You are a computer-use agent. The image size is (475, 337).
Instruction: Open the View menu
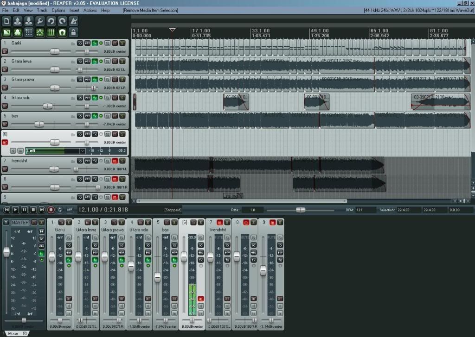[28, 10]
